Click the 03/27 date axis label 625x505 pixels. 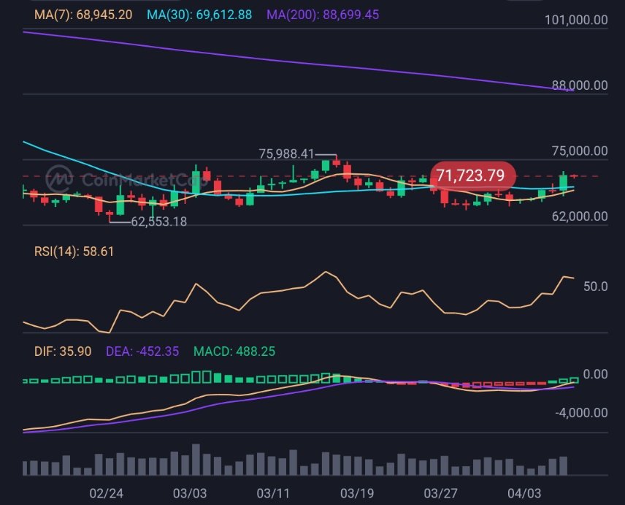pos(440,493)
